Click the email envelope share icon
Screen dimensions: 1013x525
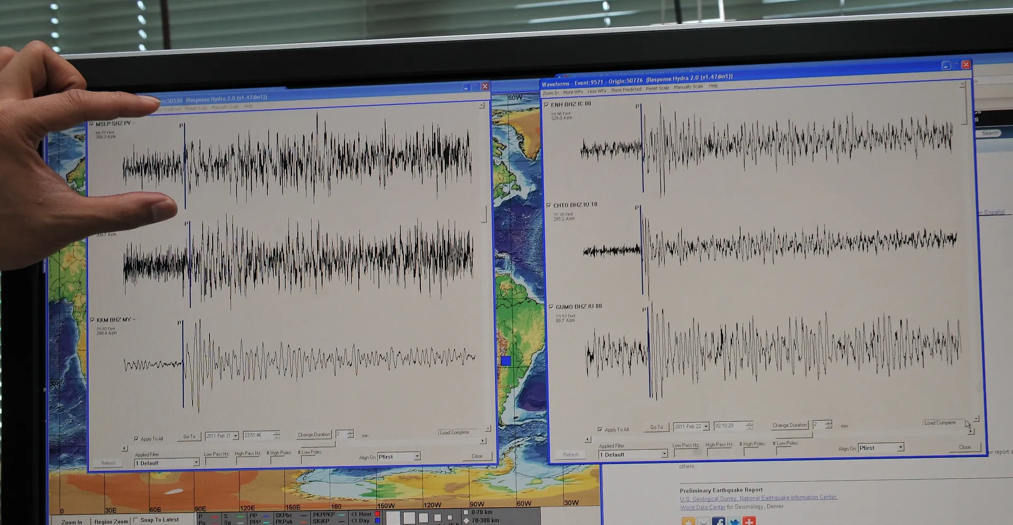coord(703,521)
